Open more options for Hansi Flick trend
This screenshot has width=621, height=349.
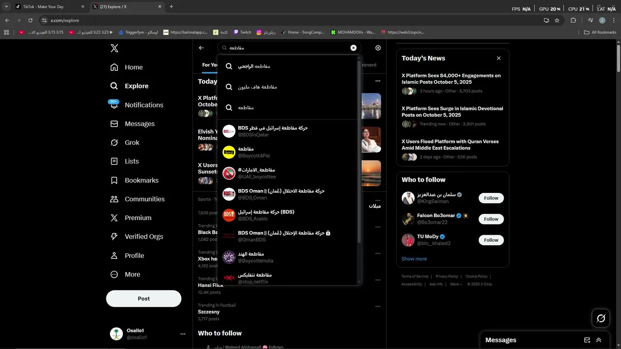377,280
